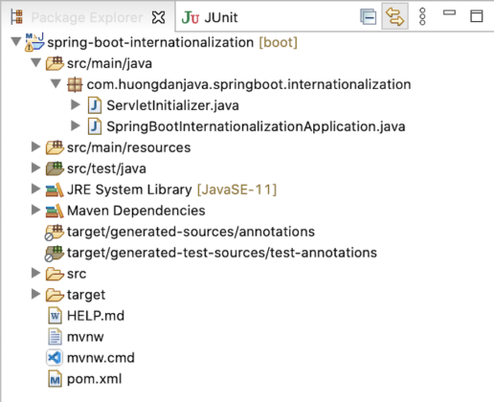Expand JRE System Library node
494x402 pixels.
[x=35, y=189]
